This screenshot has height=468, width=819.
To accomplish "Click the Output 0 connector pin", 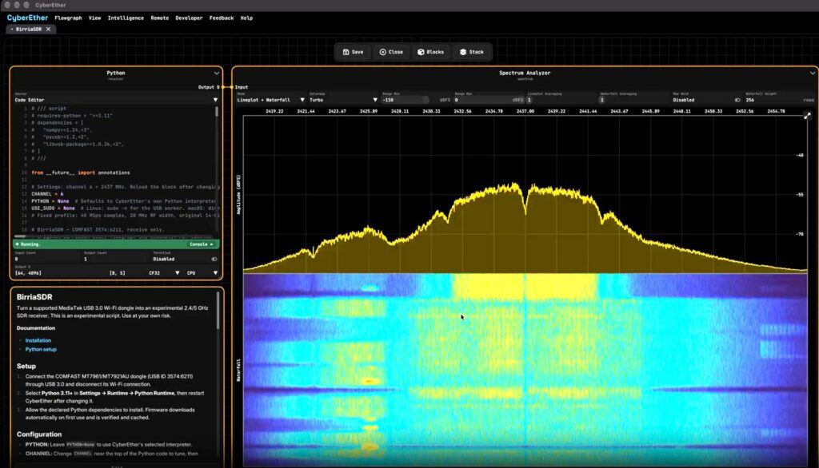I will click(224, 87).
